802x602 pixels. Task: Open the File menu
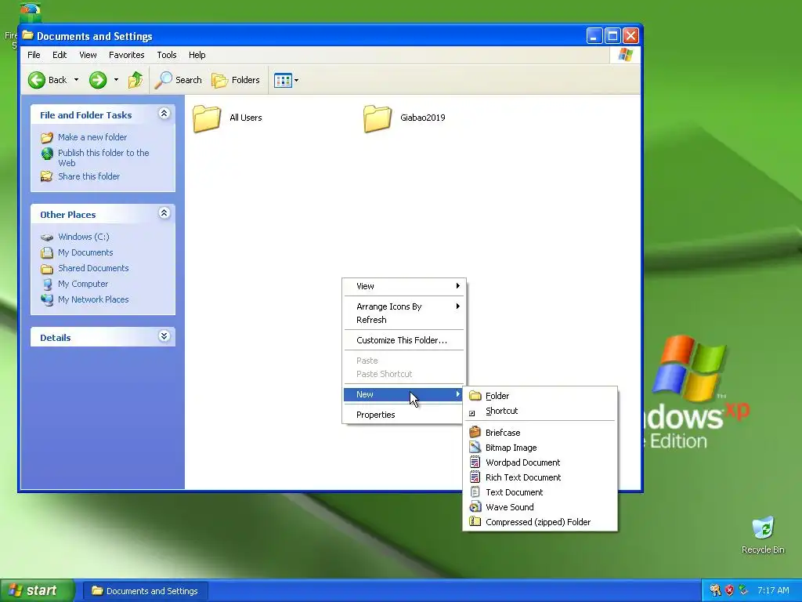point(34,55)
